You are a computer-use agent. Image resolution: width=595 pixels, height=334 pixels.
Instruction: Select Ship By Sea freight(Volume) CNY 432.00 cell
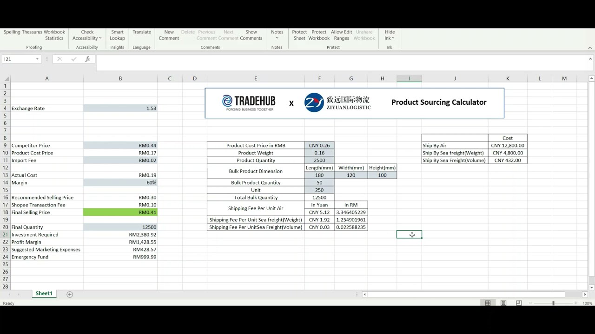508,160
